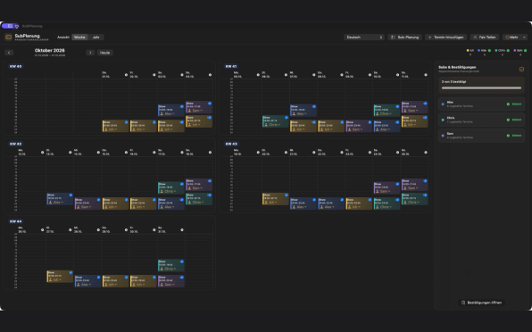Click the confirmation progress bar 3 von 3 bestätigt
The height and width of the screenshot is (332, 532).
(x=481, y=87)
